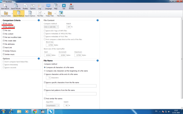Image resolution: width=183 pixels, height=114 pixels.
Task: Switch to the File Preview tab
Action: click(x=61, y=14)
